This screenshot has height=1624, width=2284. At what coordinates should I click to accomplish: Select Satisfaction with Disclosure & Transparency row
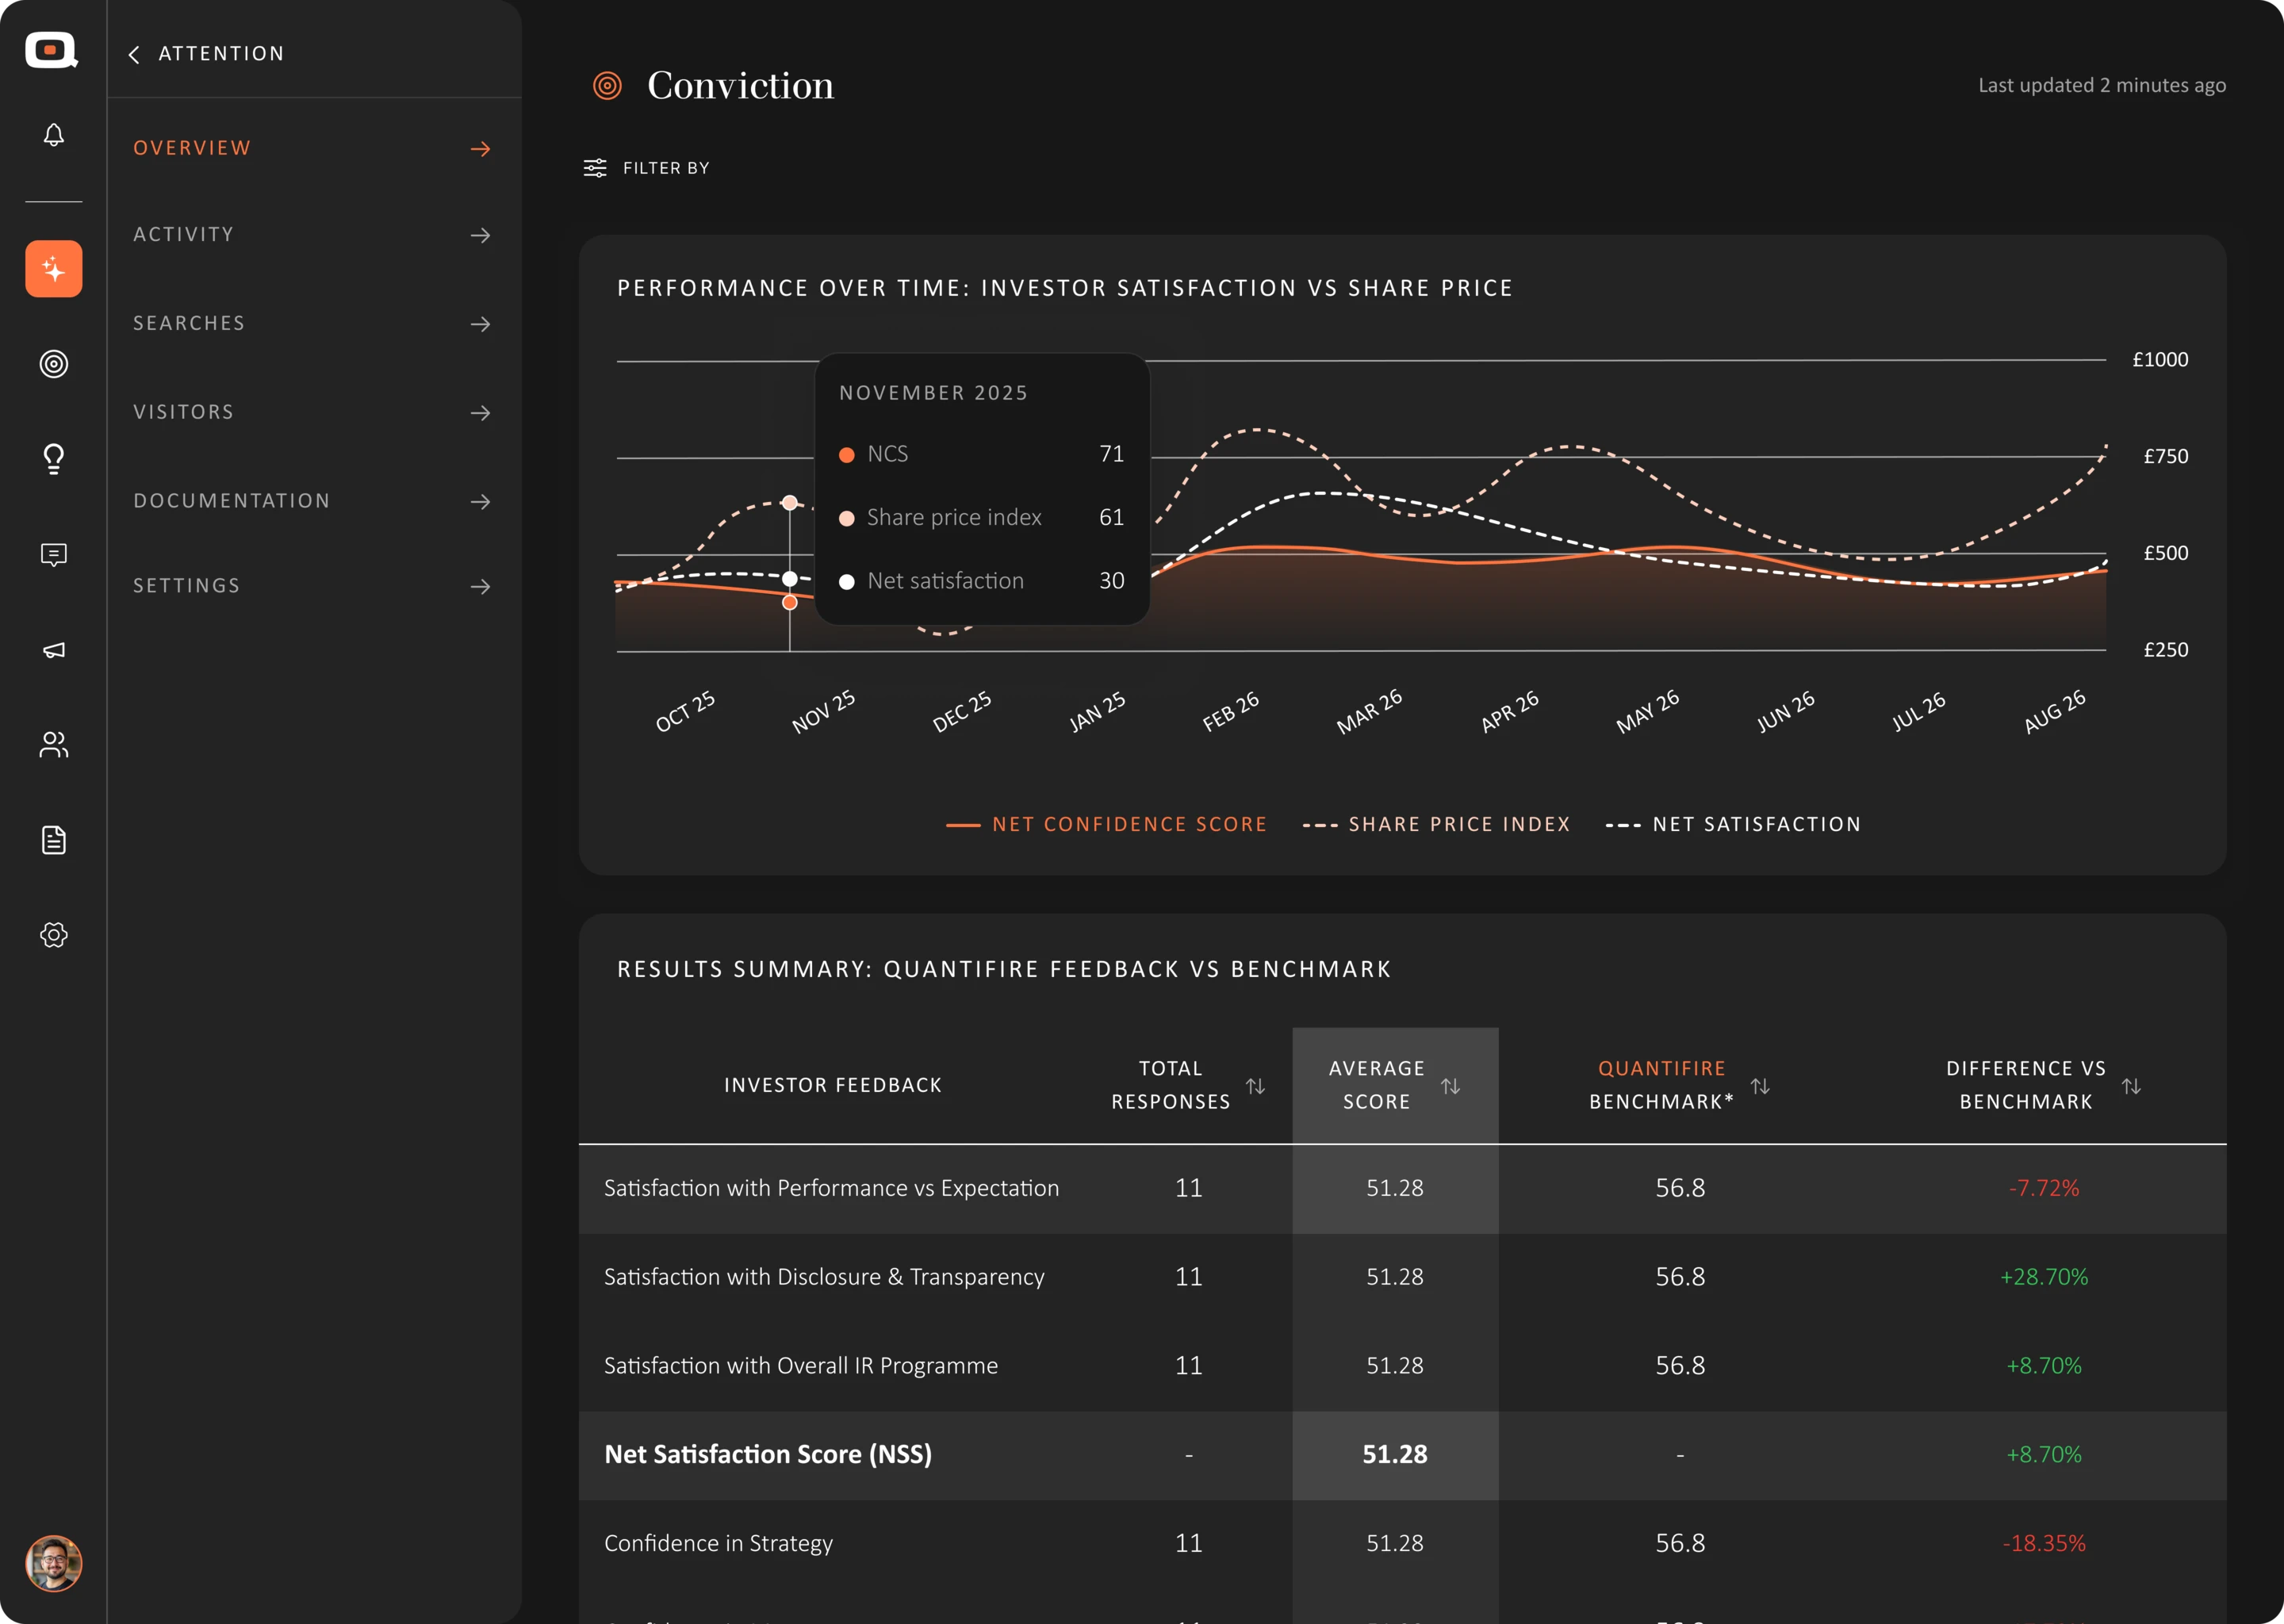(x=1403, y=1277)
